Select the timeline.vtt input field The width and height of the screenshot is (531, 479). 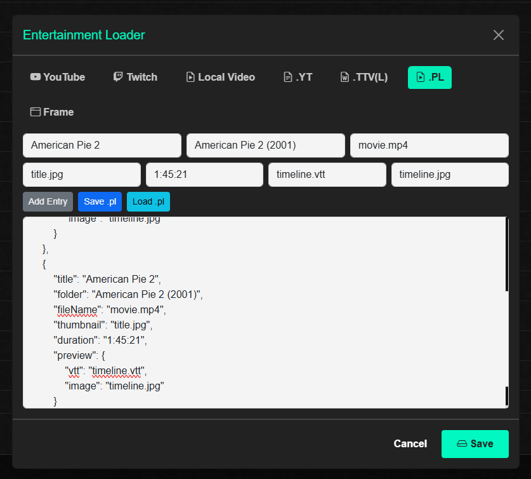(327, 175)
